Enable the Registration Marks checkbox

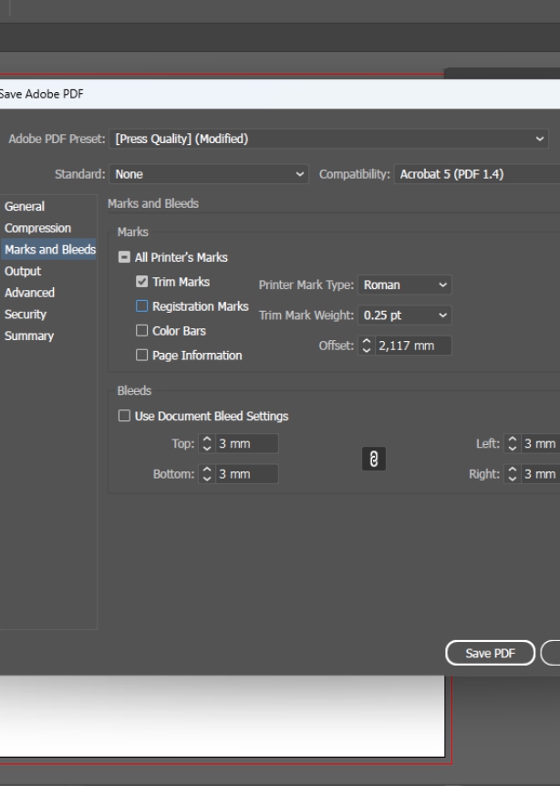pos(141,306)
